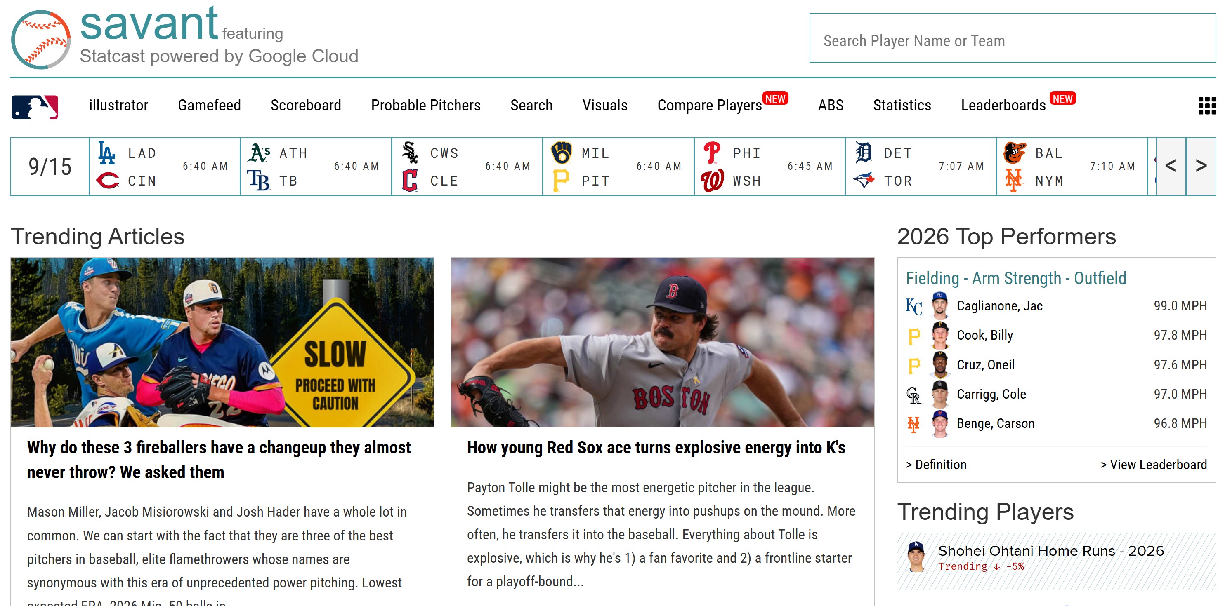Select the LAD vs CIN game
The width and height of the screenshot is (1218, 606).
165,167
